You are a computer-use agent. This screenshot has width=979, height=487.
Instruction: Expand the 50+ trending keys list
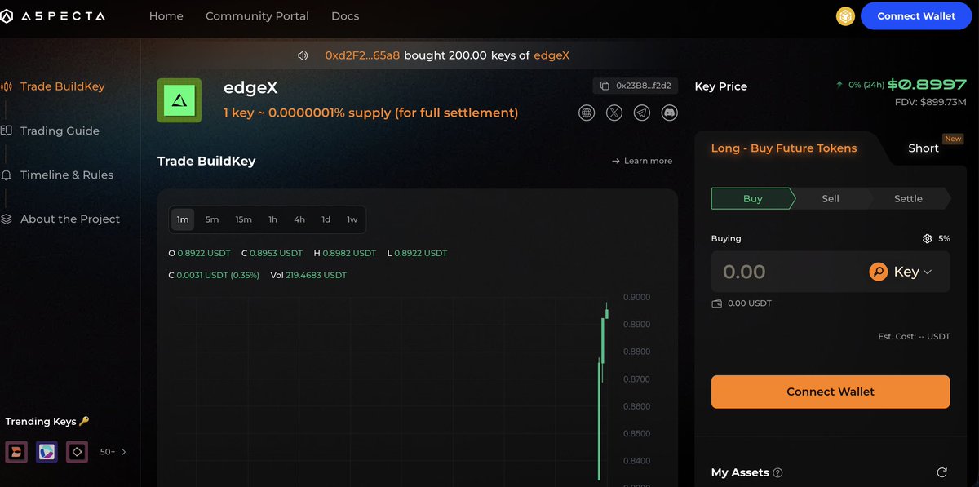(113, 451)
